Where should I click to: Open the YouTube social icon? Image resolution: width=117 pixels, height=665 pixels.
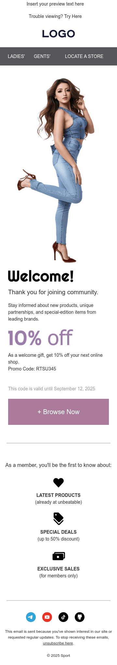[x=47, y=617]
